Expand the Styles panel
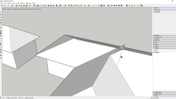Viewport: 176px width, 99px height. tap(164, 96)
